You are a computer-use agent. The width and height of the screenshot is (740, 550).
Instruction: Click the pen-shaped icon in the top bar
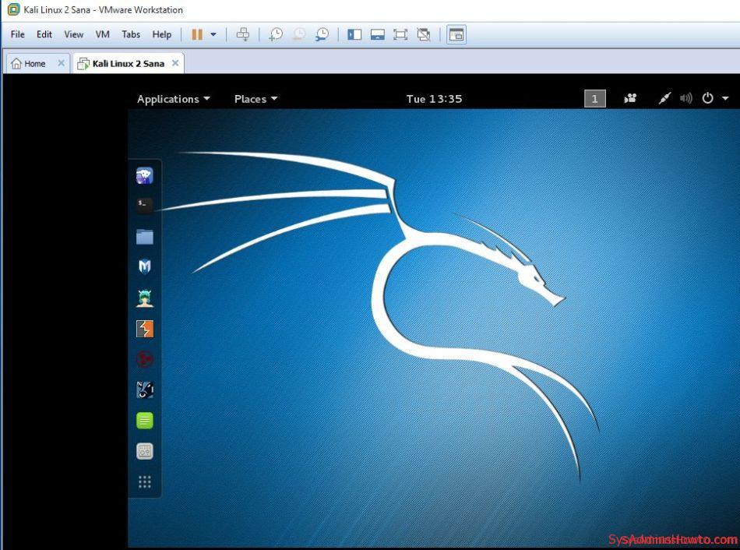pos(664,98)
